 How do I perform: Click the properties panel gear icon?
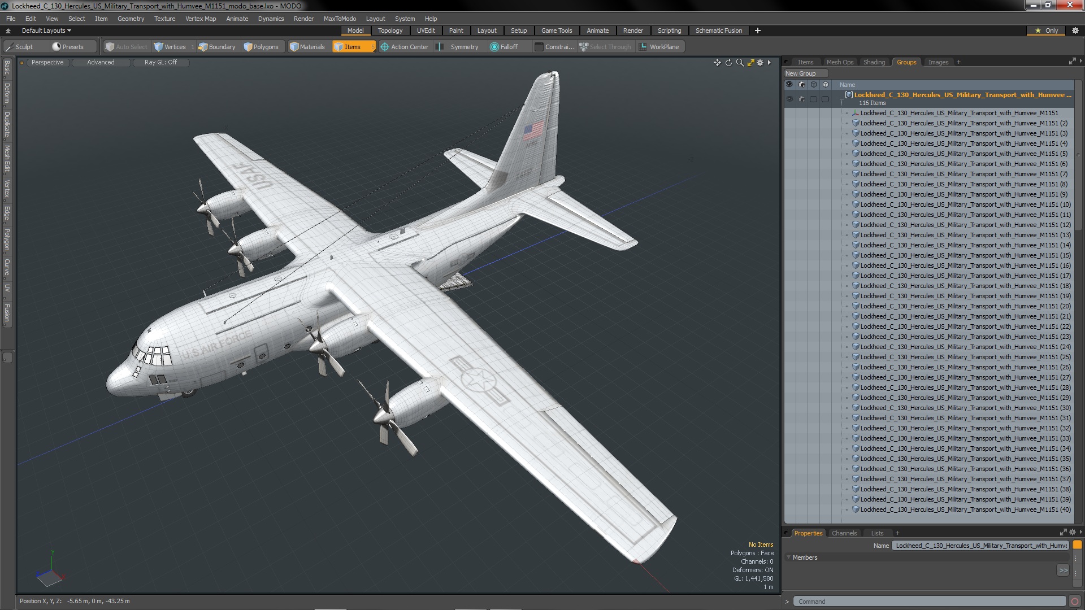pyautogui.click(x=1072, y=533)
